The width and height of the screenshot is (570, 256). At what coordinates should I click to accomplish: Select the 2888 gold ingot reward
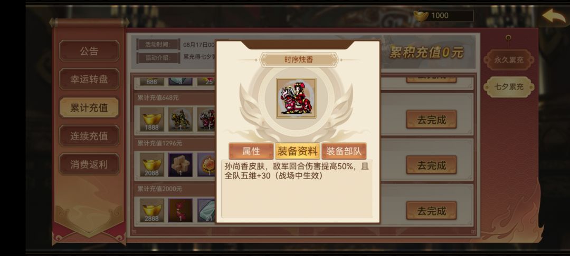coord(151,210)
